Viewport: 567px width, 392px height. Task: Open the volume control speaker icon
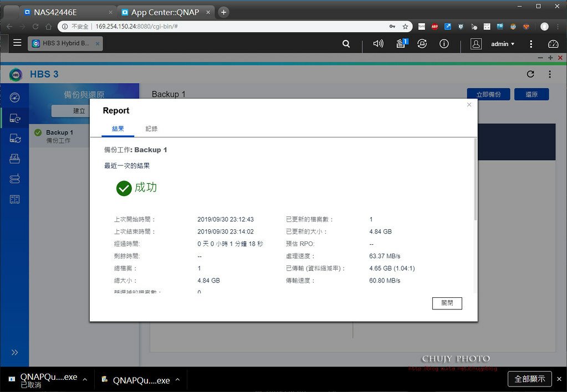click(378, 44)
